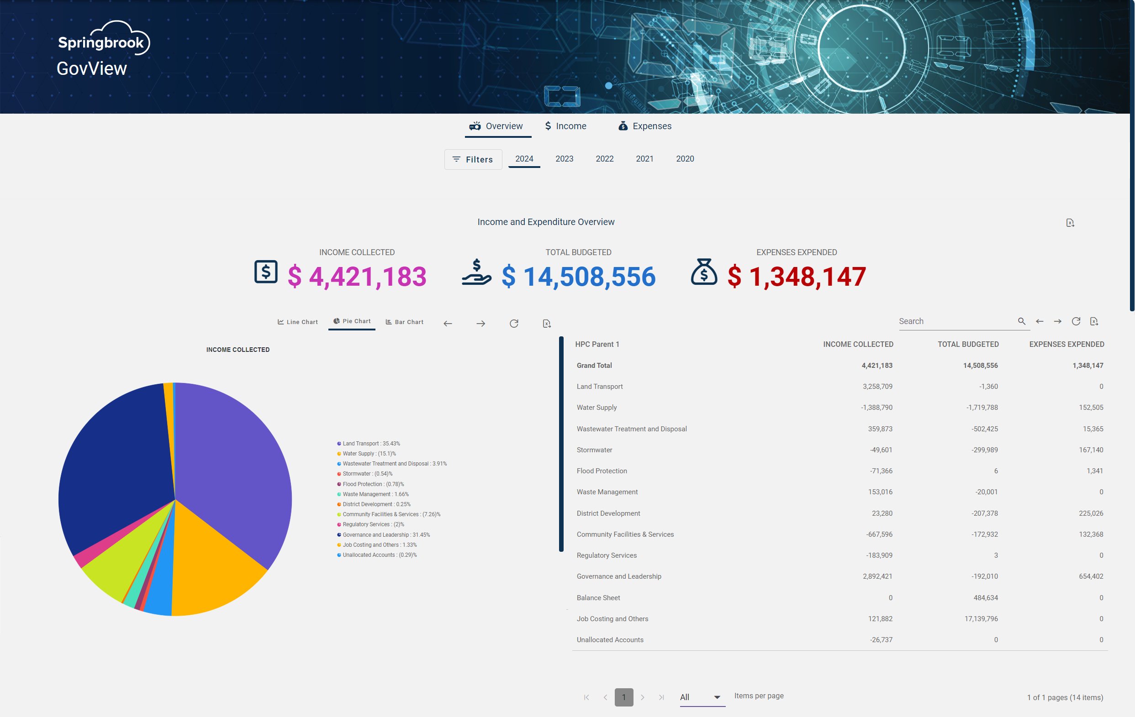Open the Filters panel
Viewport: 1135px width, 717px height.
coord(473,159)
